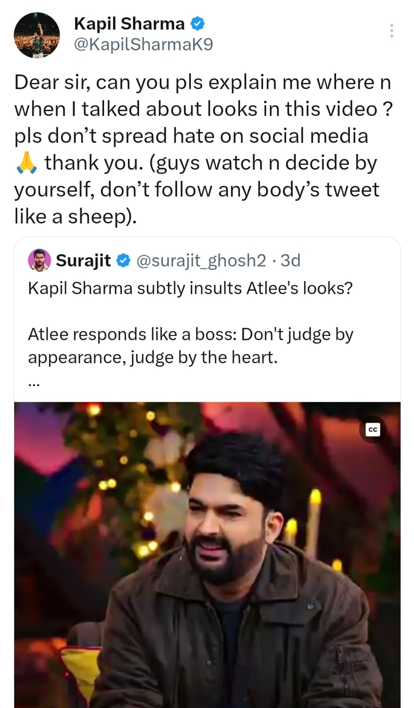
Task: Click the Kapil Sharma display name
Action: [129, 24]
